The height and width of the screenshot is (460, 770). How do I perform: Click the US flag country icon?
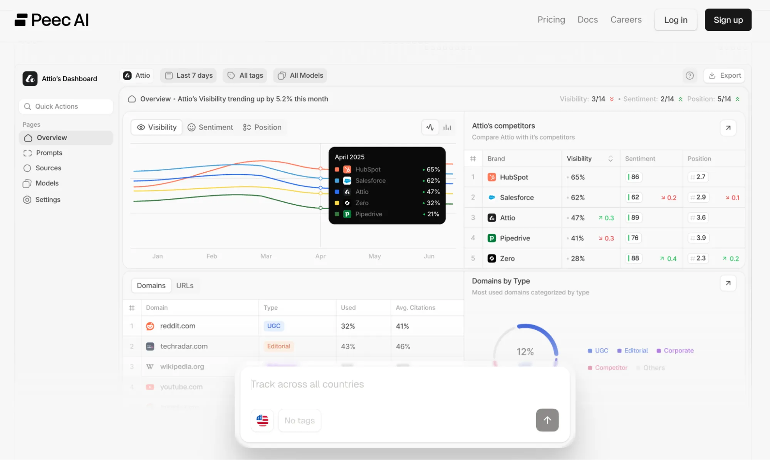262,420
